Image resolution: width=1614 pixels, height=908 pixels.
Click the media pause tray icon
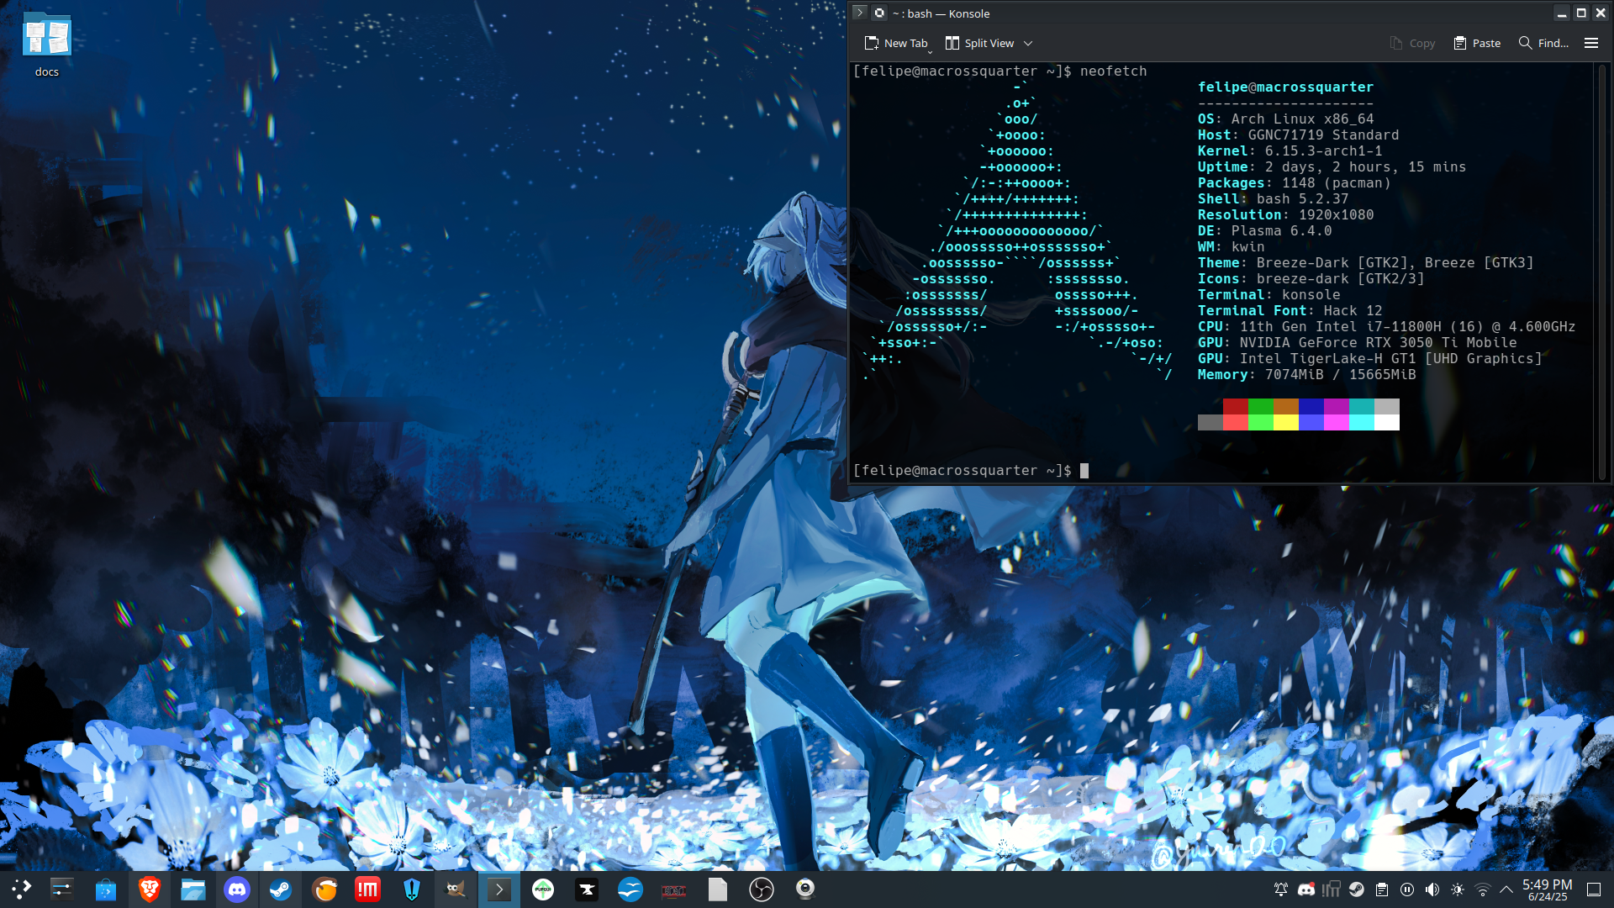click(x=1407, y=890)
